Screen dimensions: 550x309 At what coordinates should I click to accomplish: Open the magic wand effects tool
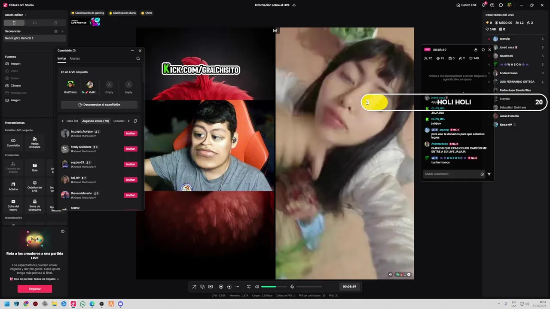click(194, 287)
